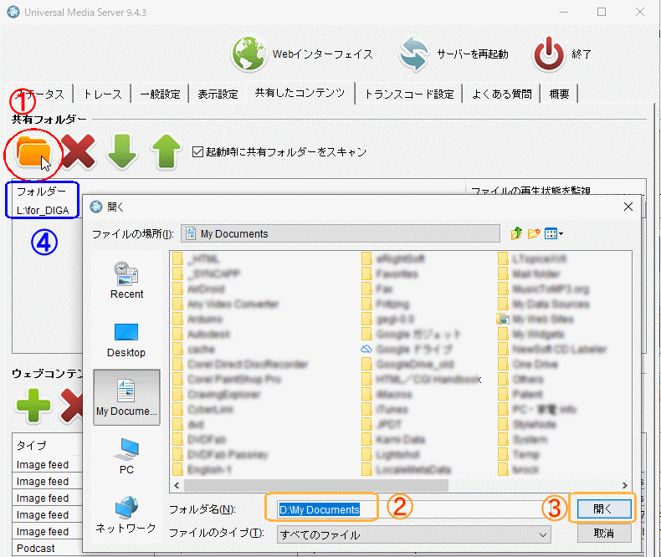The height and width of the screenshot is (557, 661).
Task: Click the 開く button
Action: 602,508
